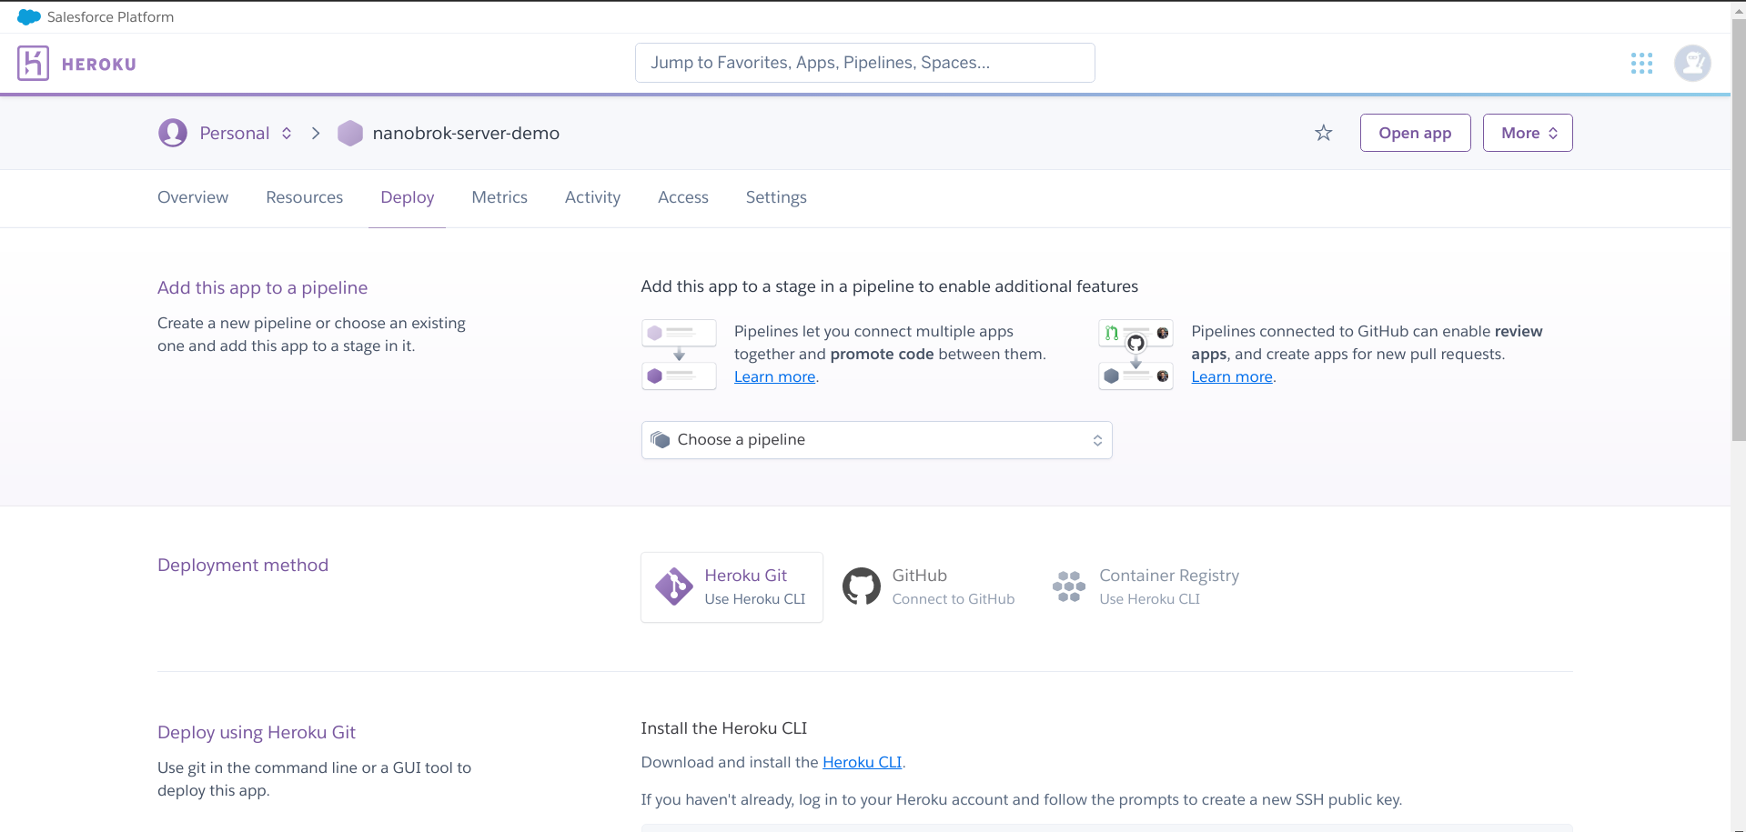Image resolution: width=1746 pixels, height=832 pixels.
Task: Click the Personal account avatar icon
Action: point(172,133)
